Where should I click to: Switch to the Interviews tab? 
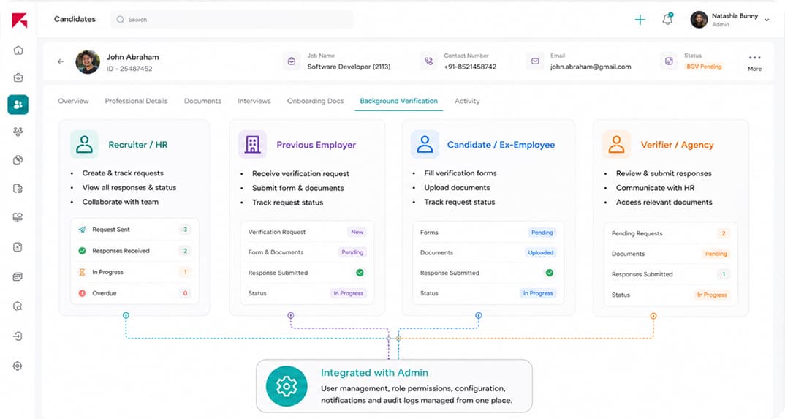coord(254,101)
